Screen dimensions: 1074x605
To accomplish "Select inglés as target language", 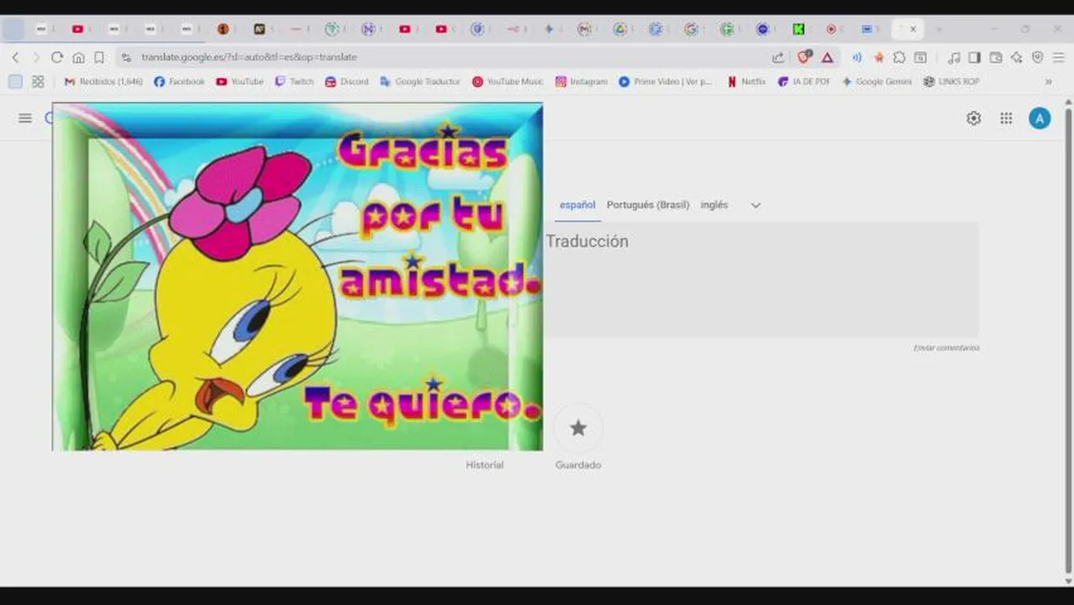I will point(714,205).
